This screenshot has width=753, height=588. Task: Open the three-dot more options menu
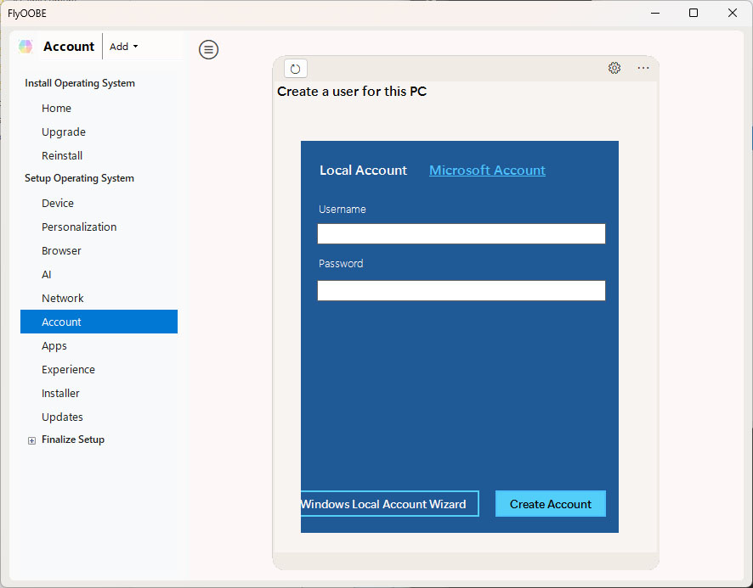click(x=643, y=69)
